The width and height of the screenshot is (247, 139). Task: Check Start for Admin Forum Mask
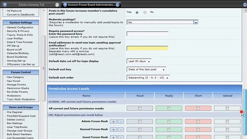198,122
